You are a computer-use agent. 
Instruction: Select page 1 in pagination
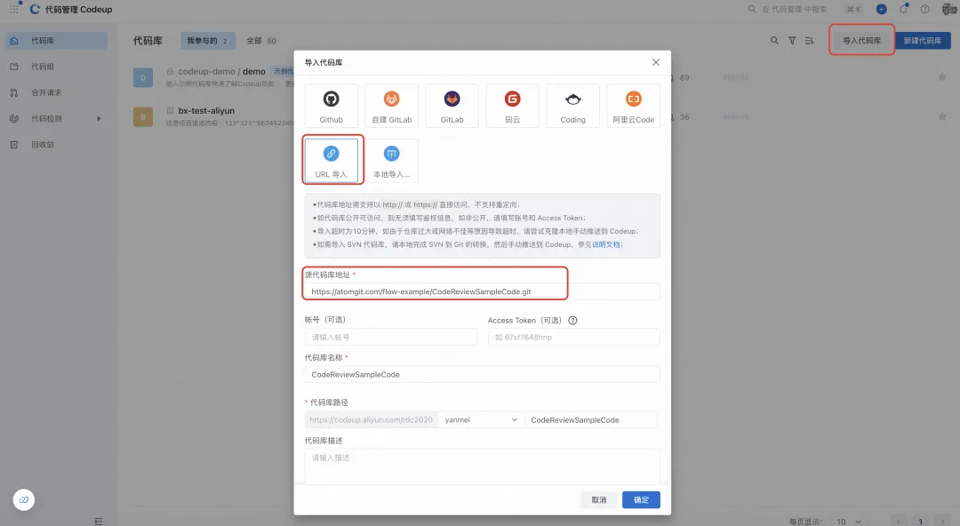(920, 521)
